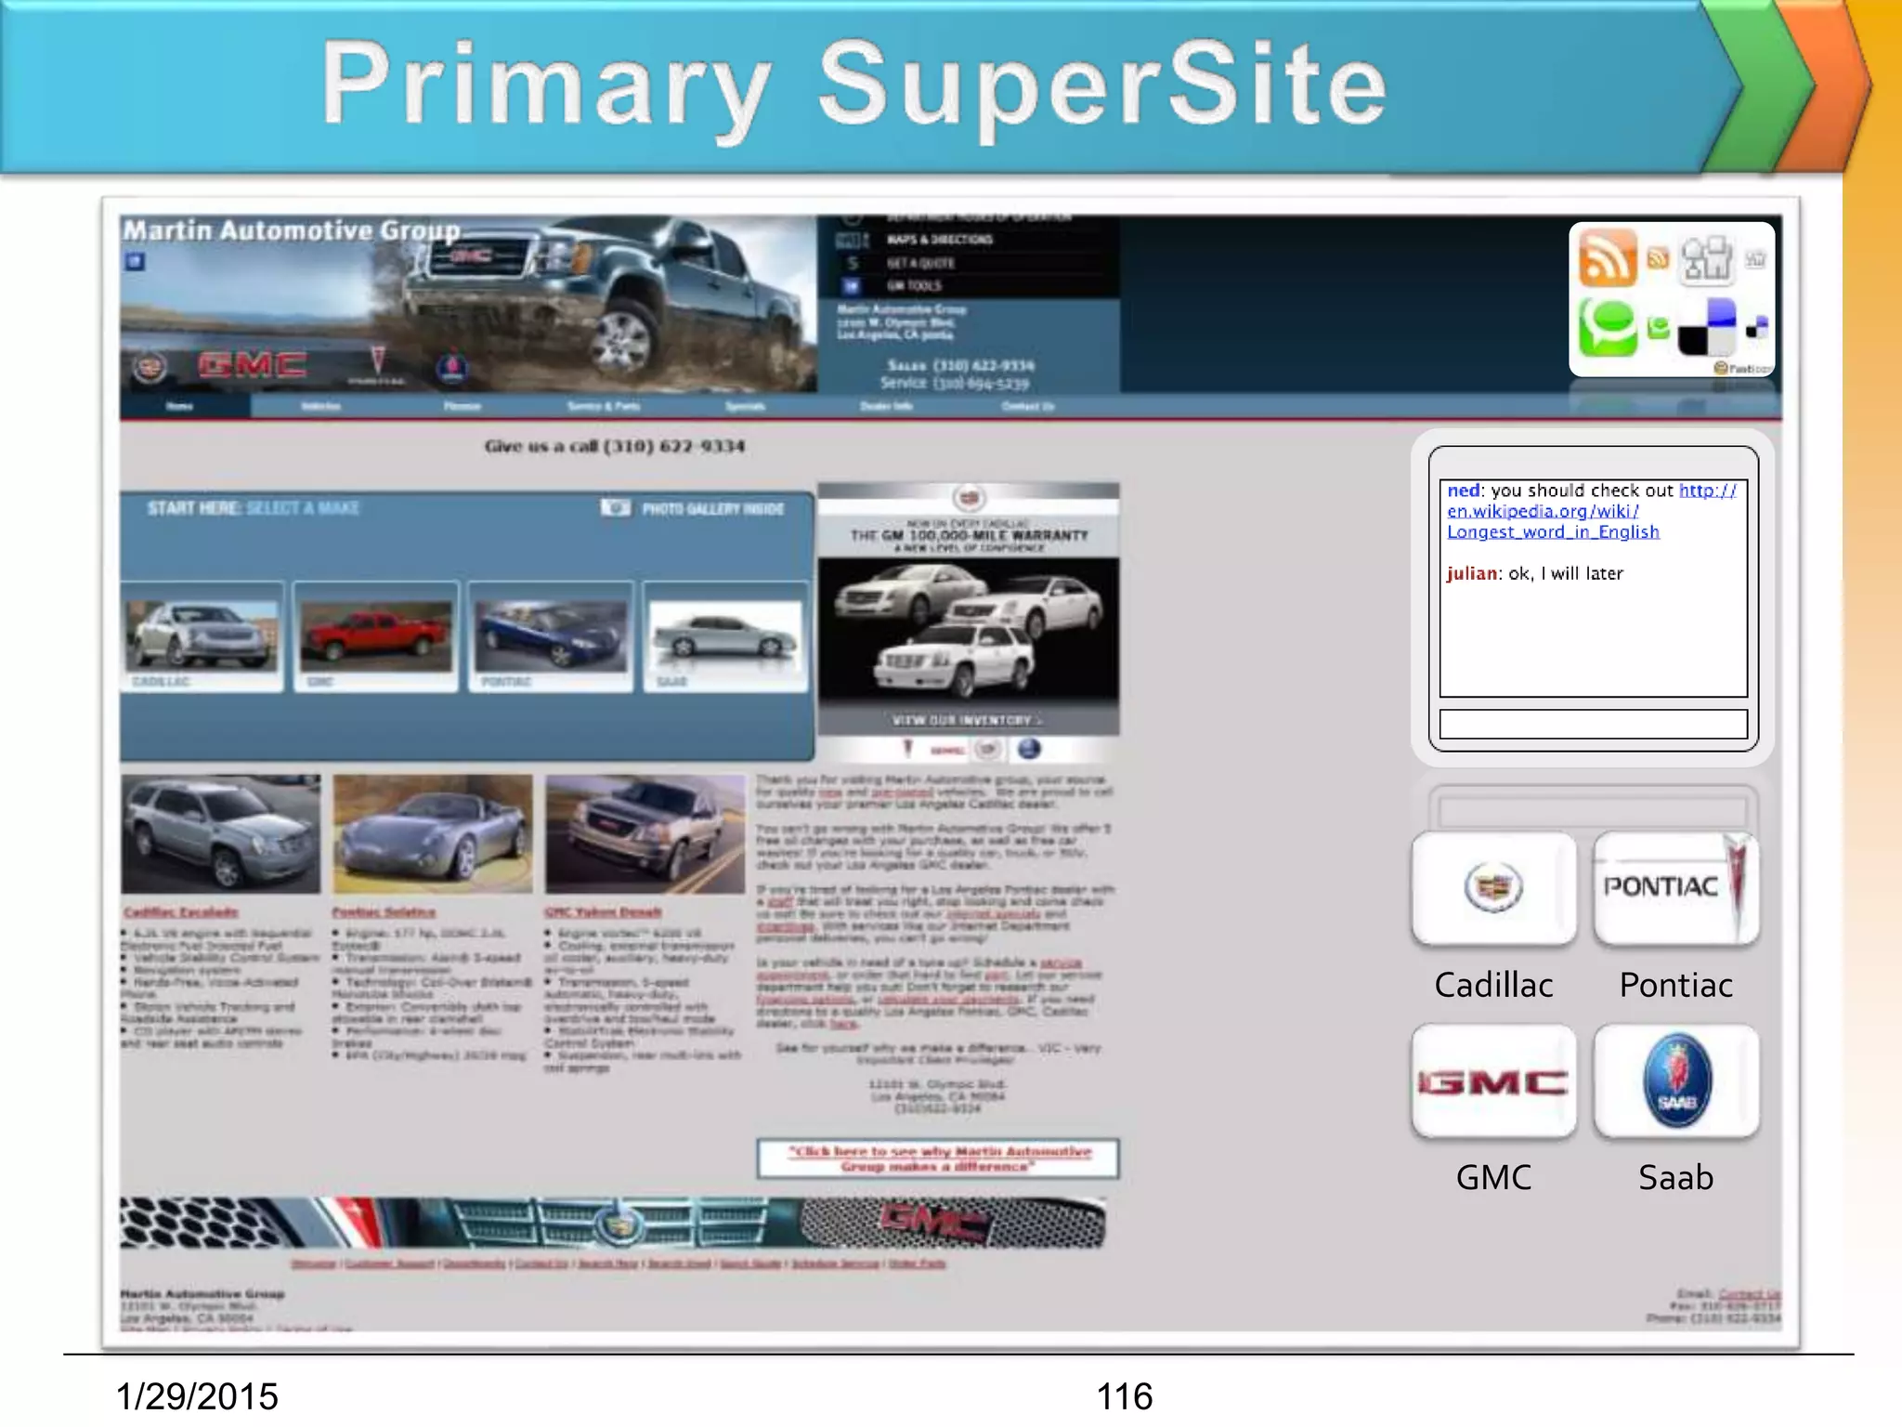The height and width of the screenshot is (1427, 1902).
Task: Click the Martin Automotive difference red link box
Action: [x=938, y=1159]
